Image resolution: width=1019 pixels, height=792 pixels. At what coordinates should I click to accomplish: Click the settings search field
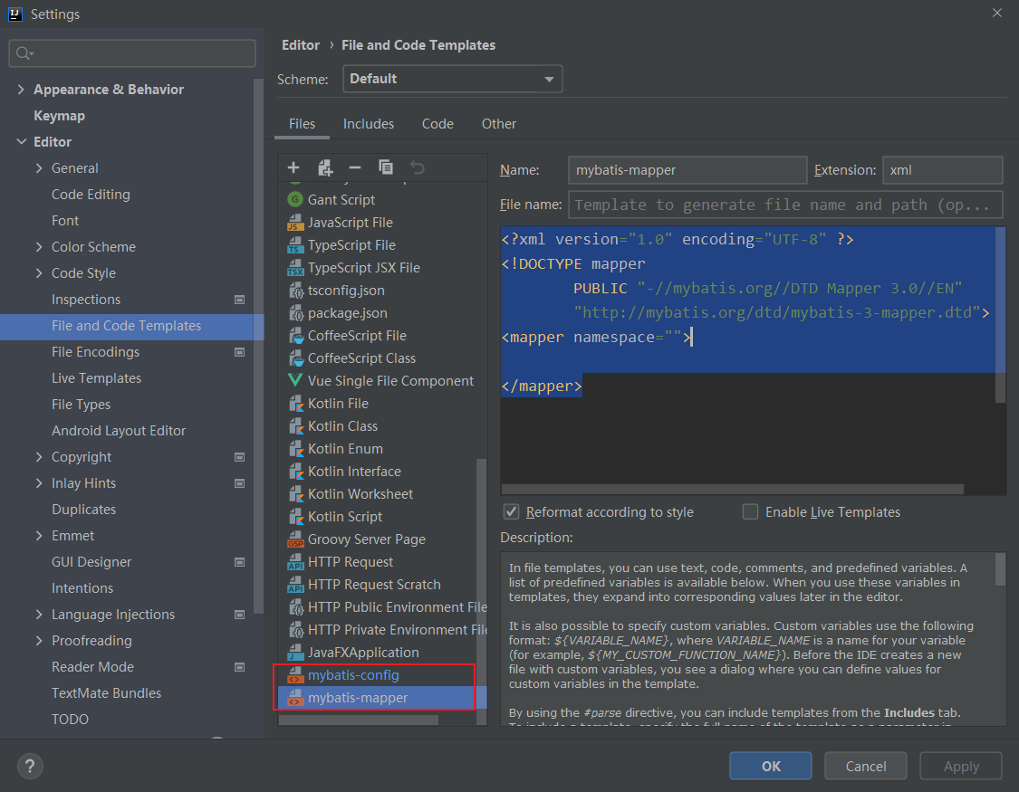click(x=132, y=53)
